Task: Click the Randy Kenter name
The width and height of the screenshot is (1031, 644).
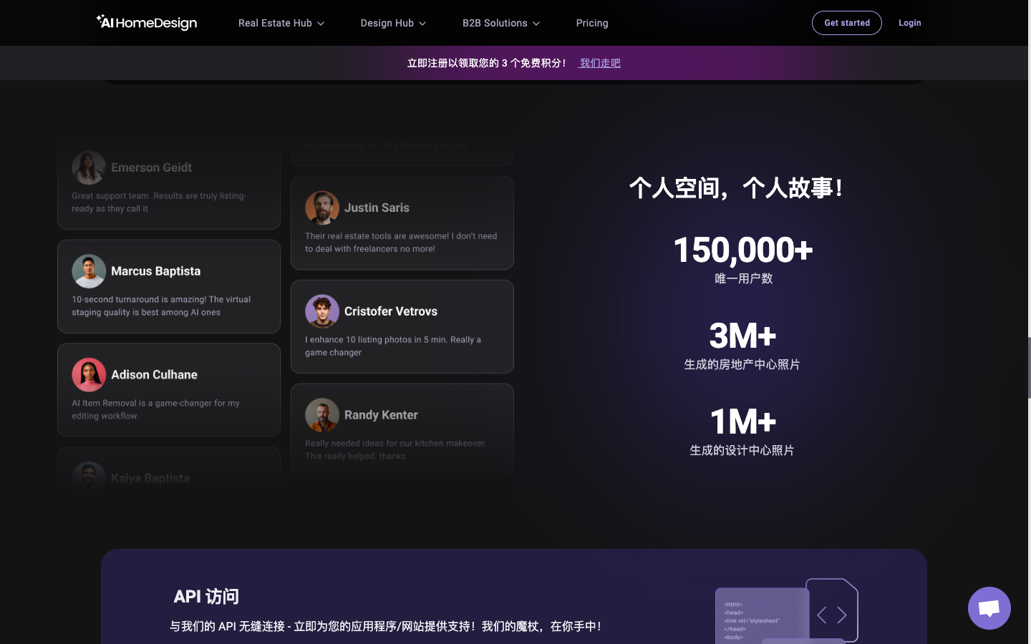Action: [381, 415]
